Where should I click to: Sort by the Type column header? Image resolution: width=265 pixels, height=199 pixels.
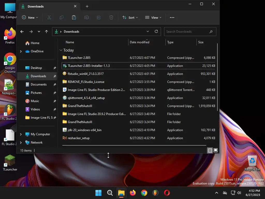click(170, 42)
